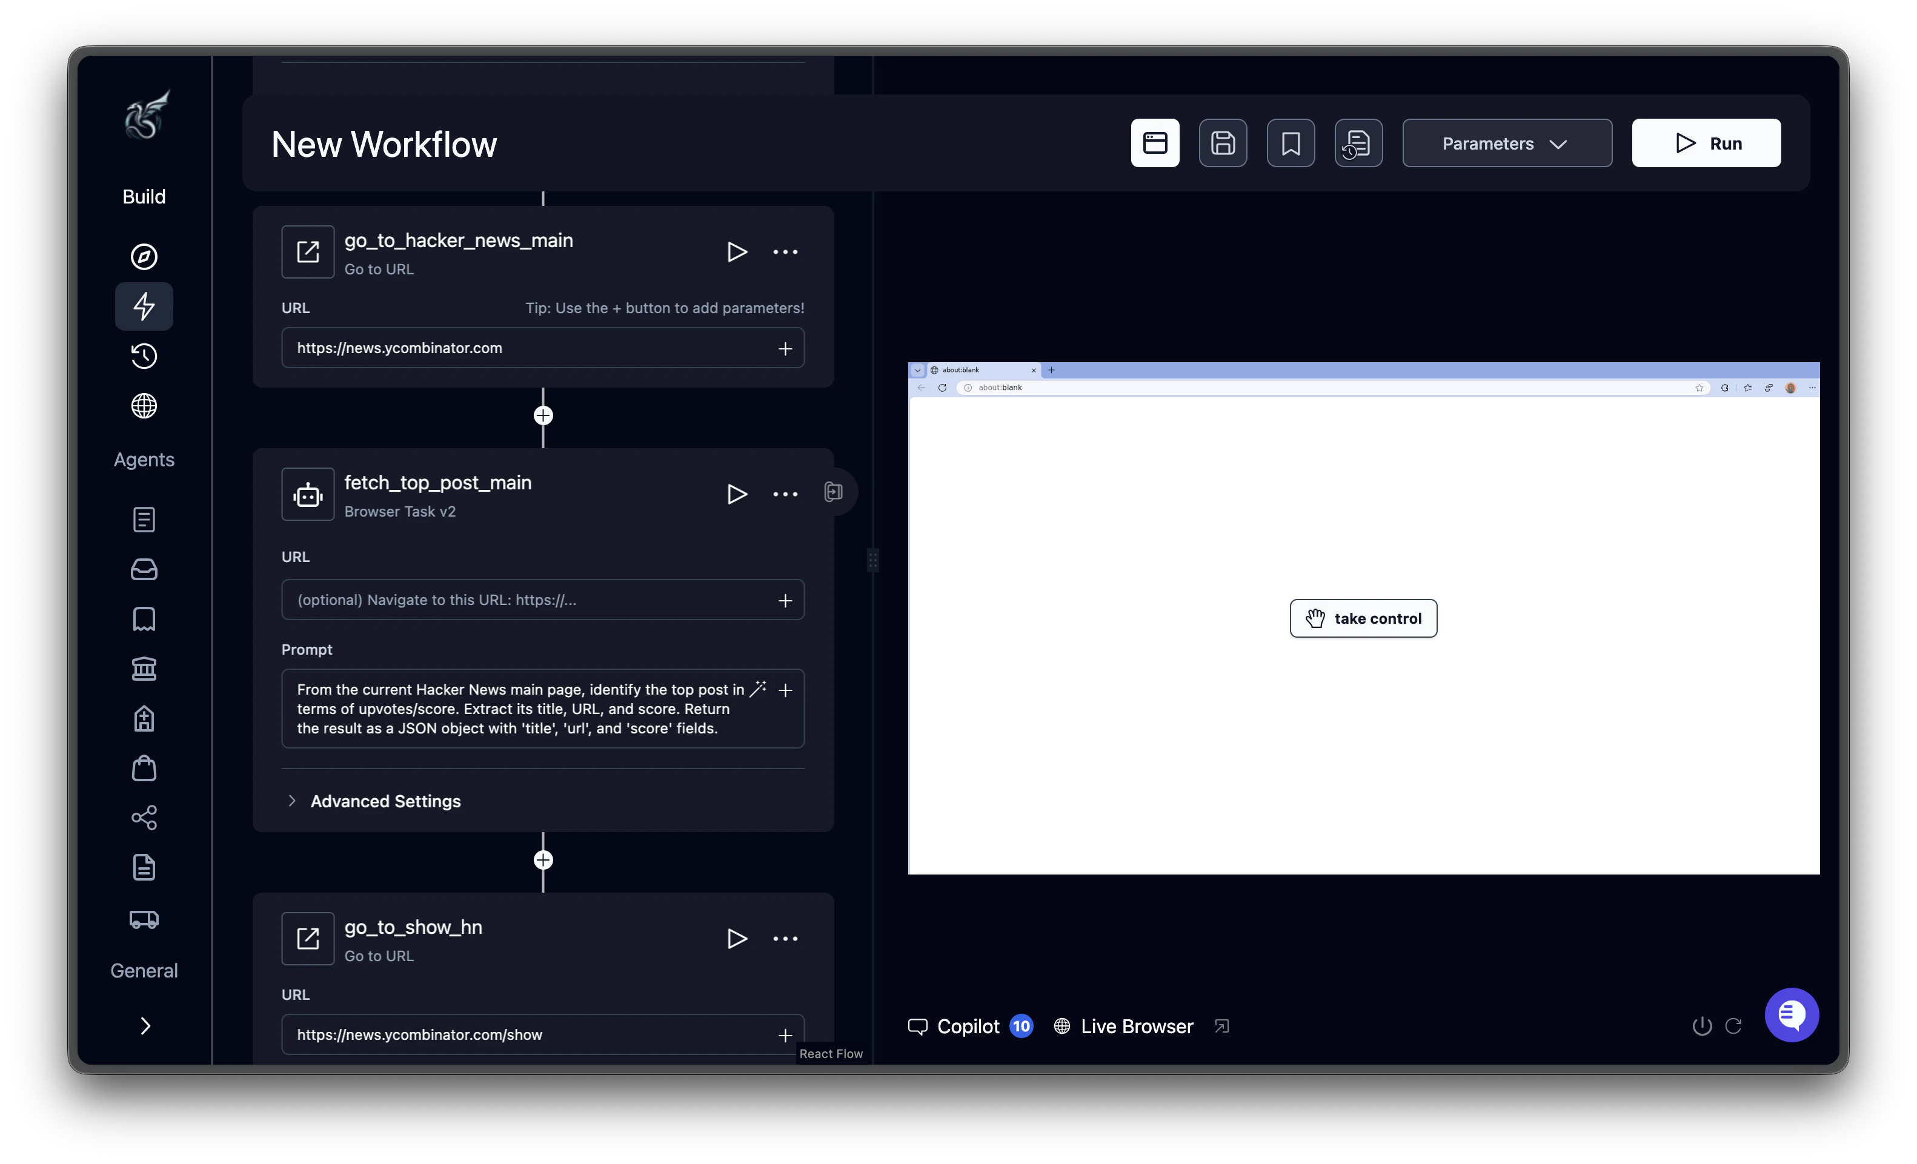Open the bank agent icon under Agents
Screen dimensions: 1917x1164
pyautogui.click(x=144, y=669)
